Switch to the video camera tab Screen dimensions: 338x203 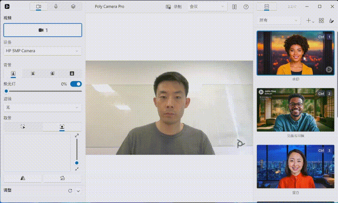pyautogui.click(x=38, y=7)
